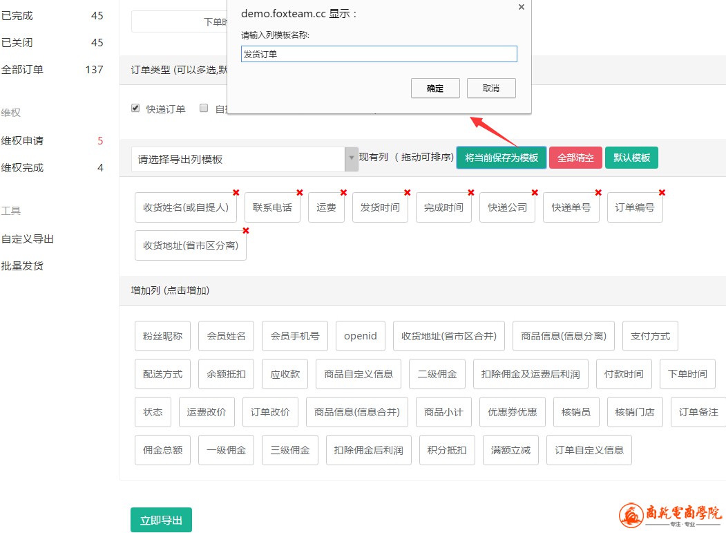Open the 请选择导出列模板 dropdown
This screenshot has width=726, height=533.
tap(238, 159)
